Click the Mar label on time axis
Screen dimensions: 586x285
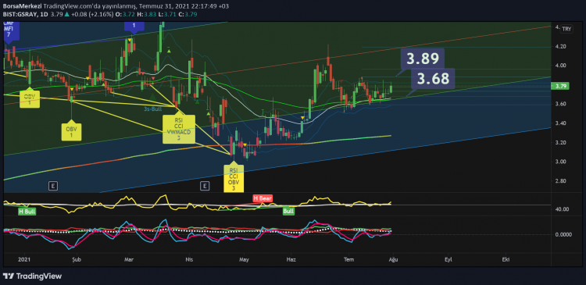point(129,259)
